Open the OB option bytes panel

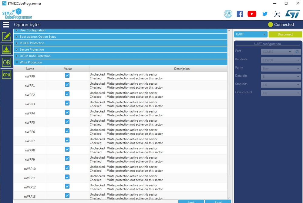pos(7,62)
